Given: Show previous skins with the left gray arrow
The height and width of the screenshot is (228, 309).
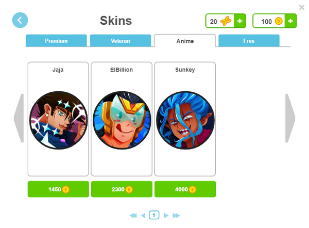Looking at the screenshot, I should tap(19, 118).
